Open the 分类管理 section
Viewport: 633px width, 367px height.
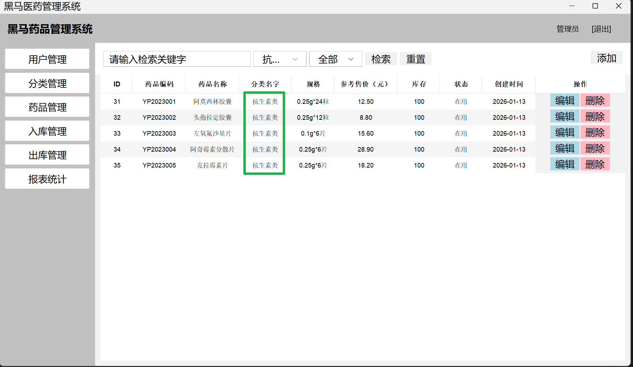(47, 83)
